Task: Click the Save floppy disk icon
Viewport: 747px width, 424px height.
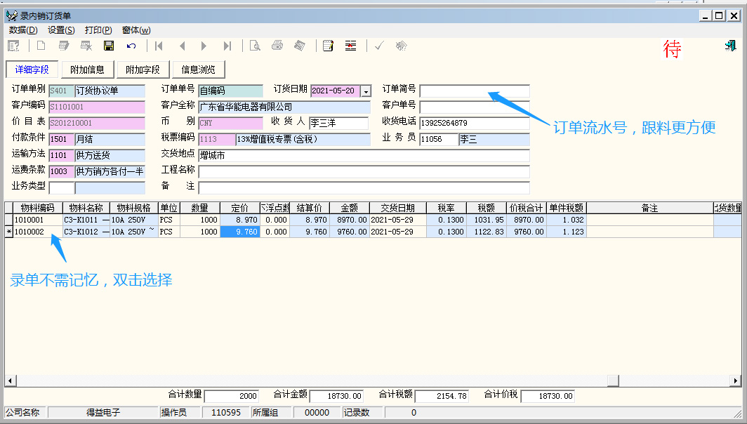Action: point(109,46)
